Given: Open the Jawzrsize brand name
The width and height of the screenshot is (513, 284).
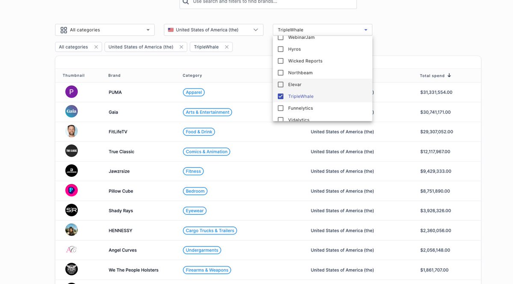Looking at the screenshot, I should [119, 171].
